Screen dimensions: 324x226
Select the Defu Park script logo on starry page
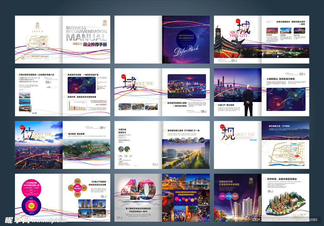(x=186, y=51)
